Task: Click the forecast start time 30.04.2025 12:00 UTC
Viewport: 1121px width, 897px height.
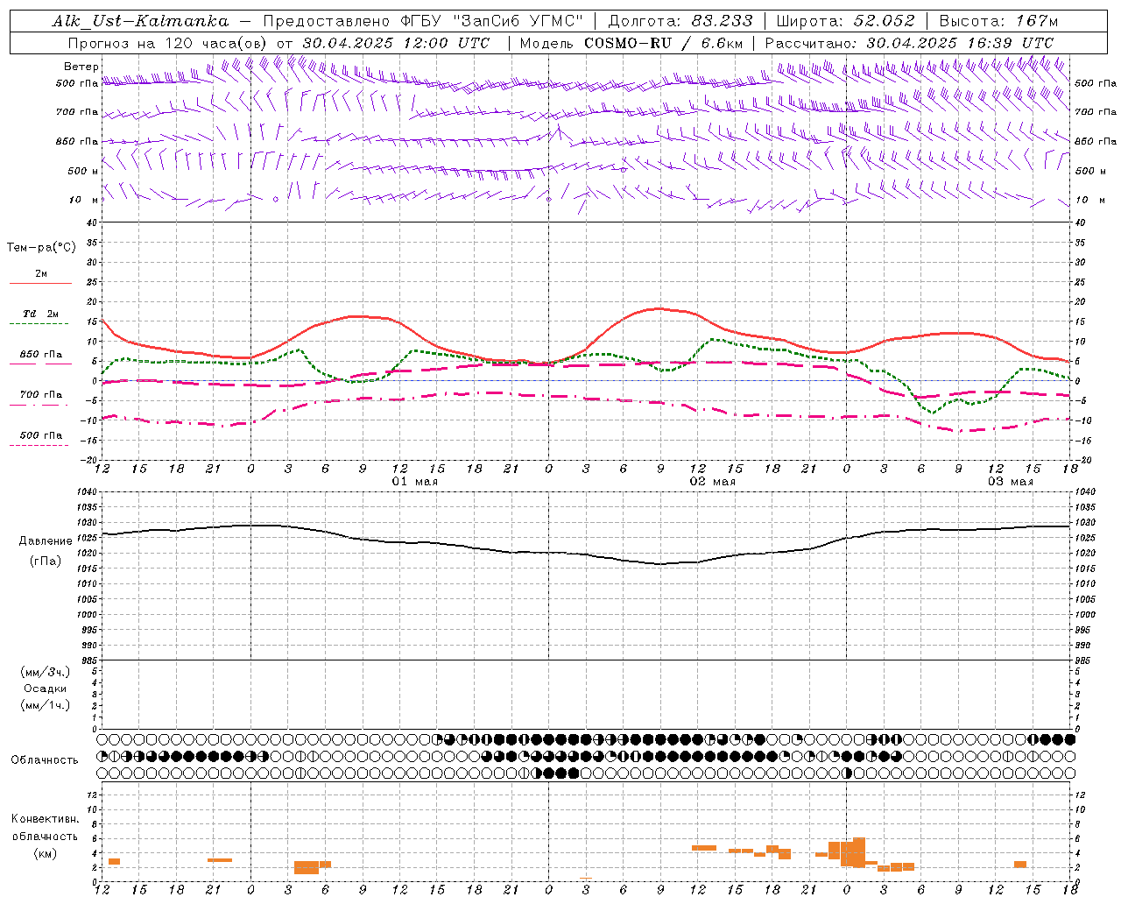Action: click(x=396, y=43)
